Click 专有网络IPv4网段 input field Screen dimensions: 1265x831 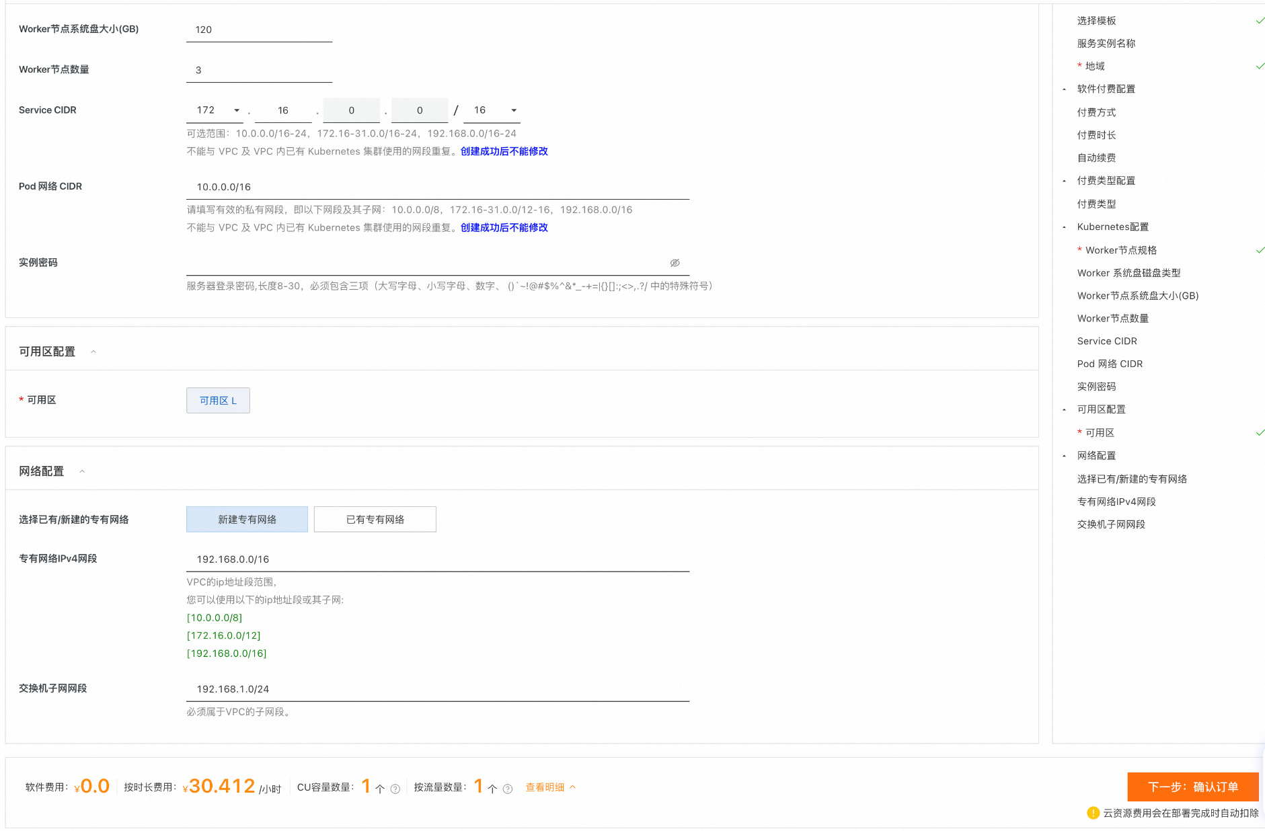click(438, 559)
